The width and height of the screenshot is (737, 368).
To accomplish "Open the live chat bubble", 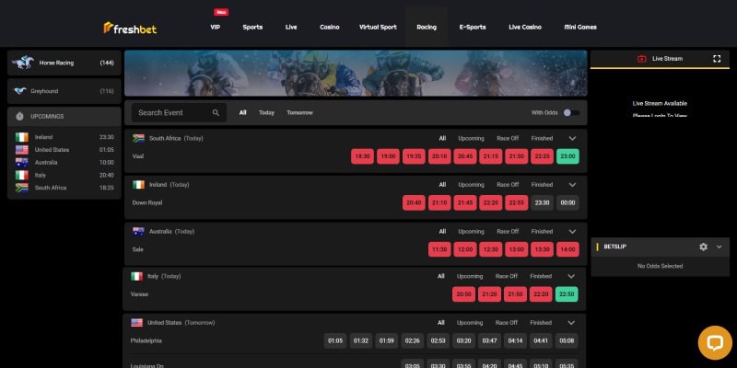I will tap(714, 343).
